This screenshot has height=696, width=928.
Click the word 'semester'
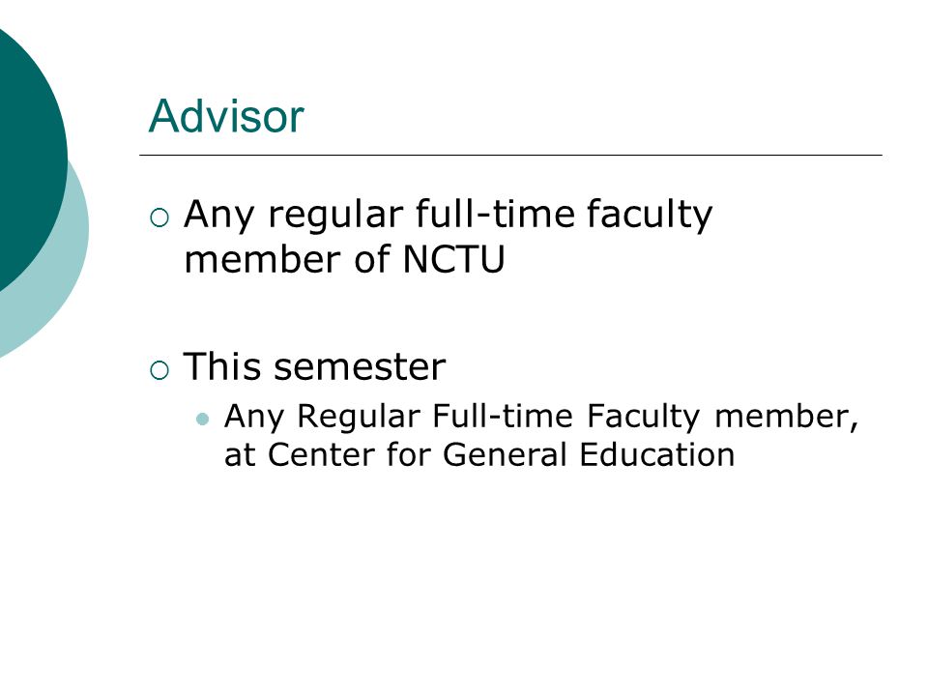[x=360, y=367]
